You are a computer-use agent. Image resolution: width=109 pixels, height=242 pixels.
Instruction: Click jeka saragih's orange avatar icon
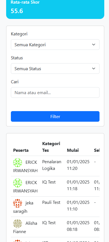click(18, 203)
